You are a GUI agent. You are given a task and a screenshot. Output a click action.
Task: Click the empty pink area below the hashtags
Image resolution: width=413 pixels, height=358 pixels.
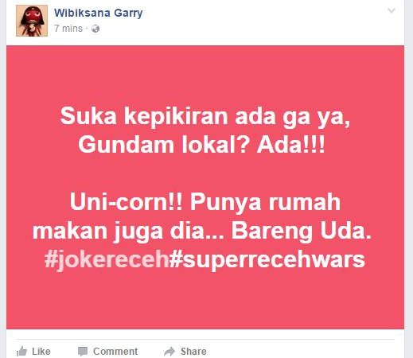pos(205,301)
